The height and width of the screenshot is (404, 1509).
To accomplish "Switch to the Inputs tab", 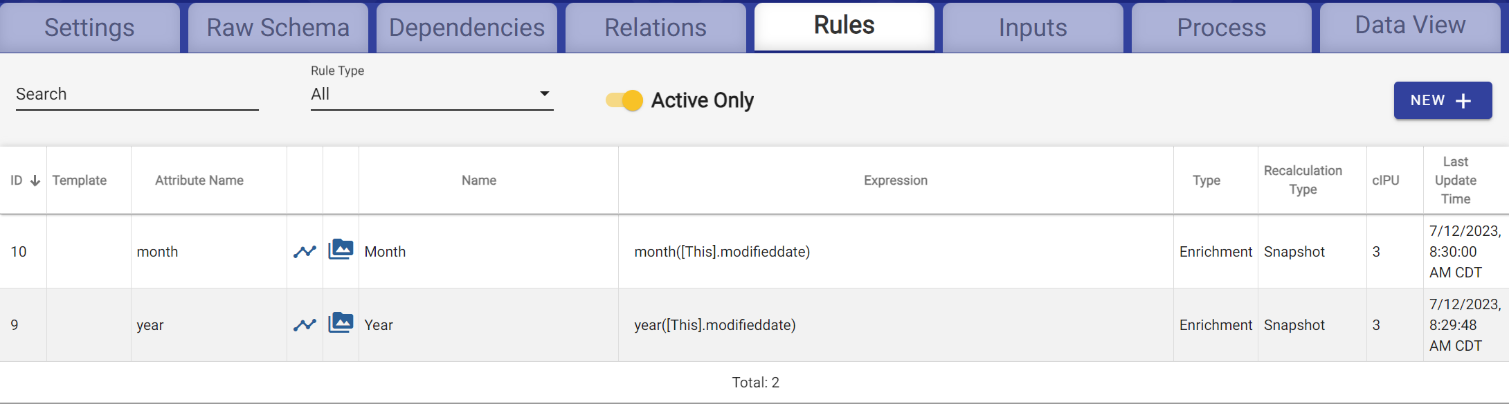I will coord(1033,28).
